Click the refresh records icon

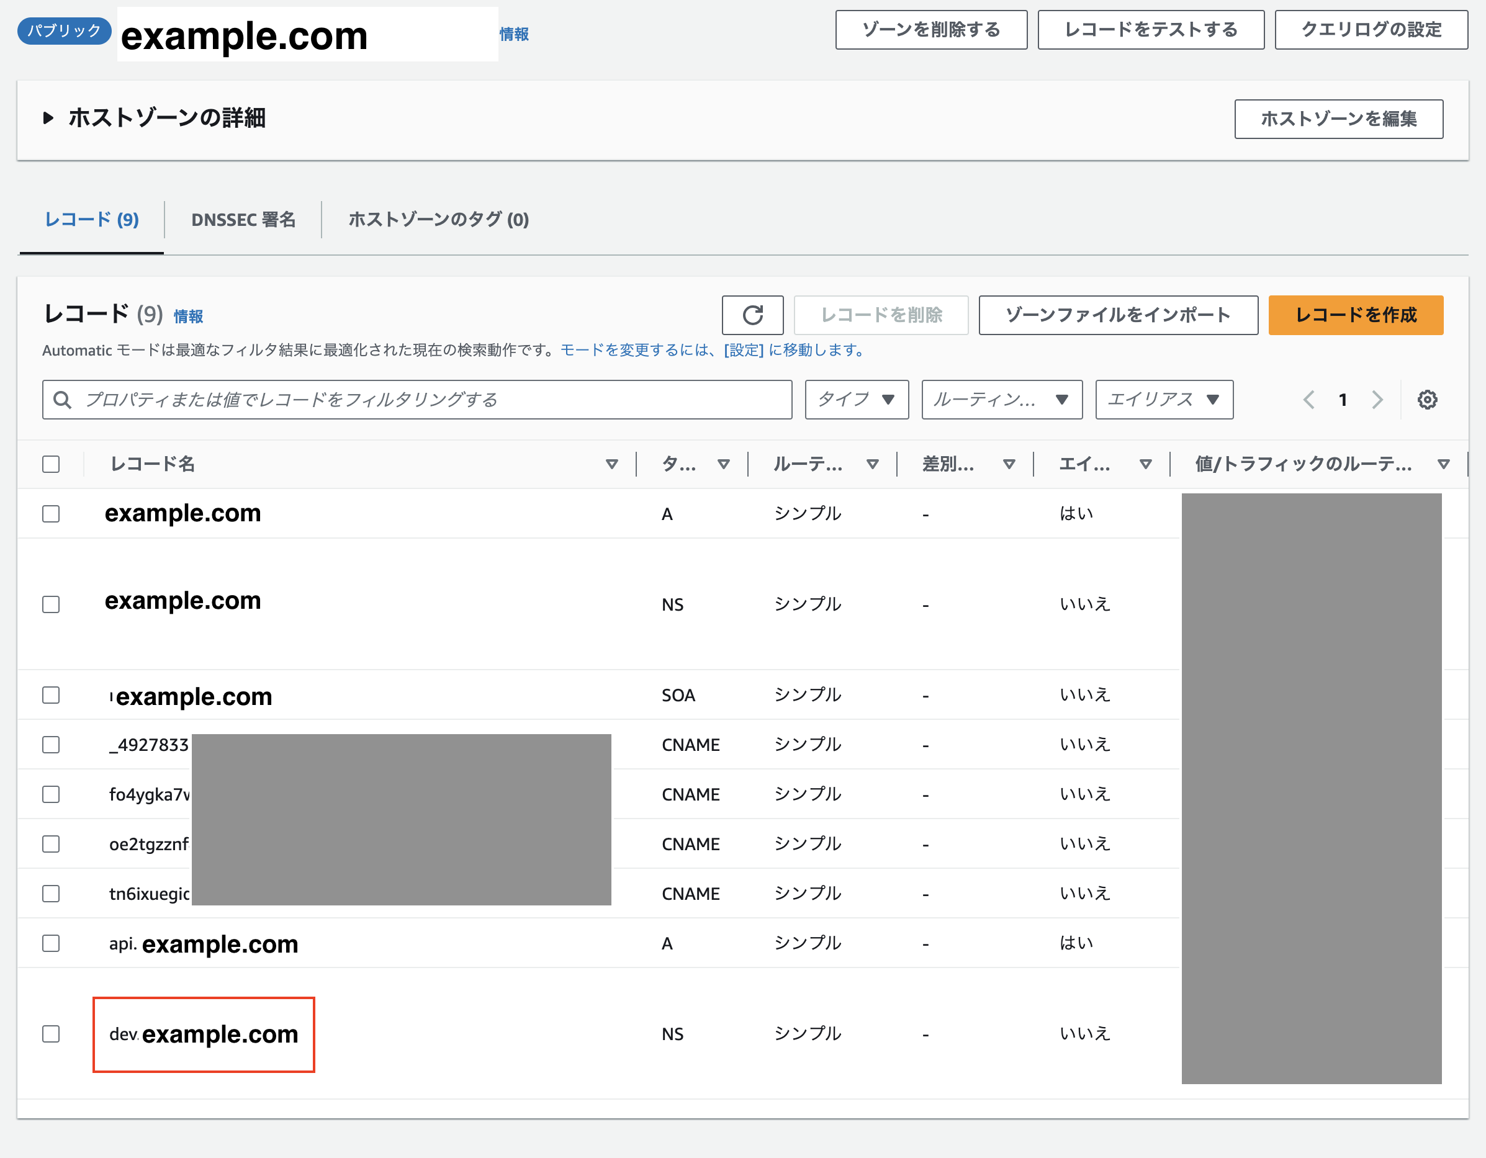point(752,315)
